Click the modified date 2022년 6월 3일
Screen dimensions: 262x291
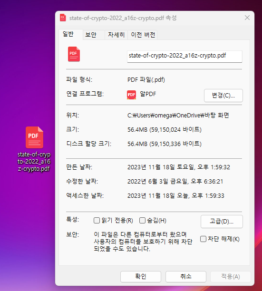[148, 181]
